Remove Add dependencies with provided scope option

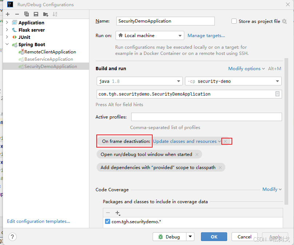220,168
